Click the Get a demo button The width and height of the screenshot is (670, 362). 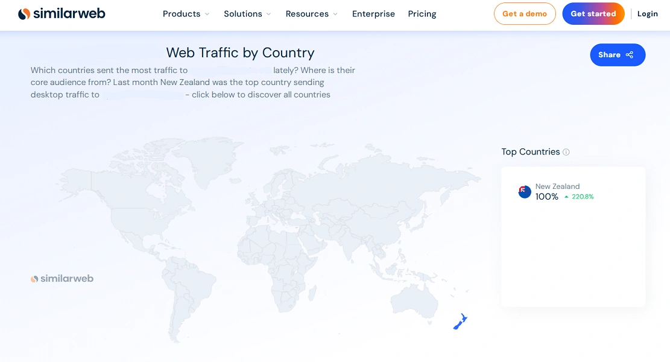coord(525,14)
